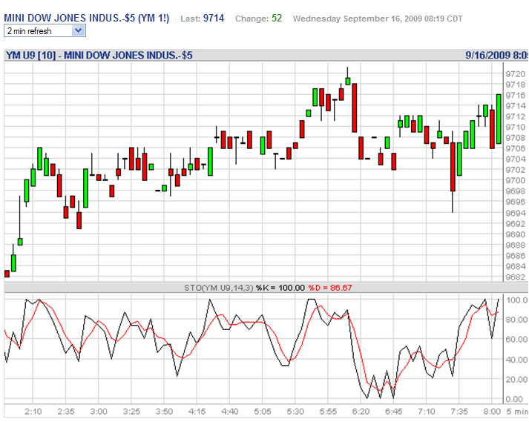This screenshot has width=529, height=422.
Task: Click the STO(YM U9,14,3) indicator label
Action: pos(218,288)
